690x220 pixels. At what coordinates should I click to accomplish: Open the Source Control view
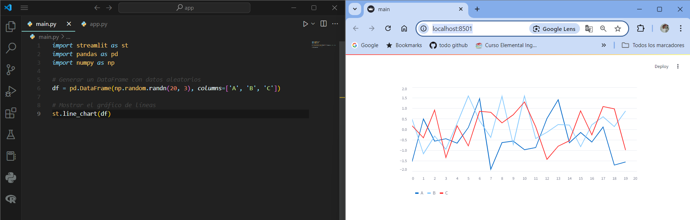(x=11, y=70)
